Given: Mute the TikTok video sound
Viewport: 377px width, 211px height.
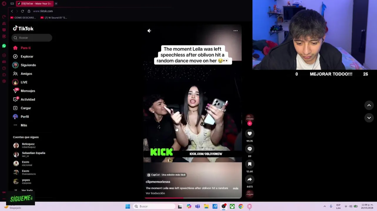Looking at the screenshot, I should [149, 31].
